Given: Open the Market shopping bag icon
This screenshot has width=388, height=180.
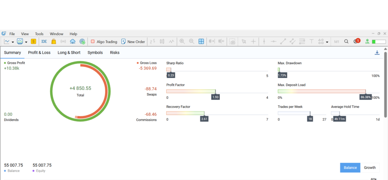Looking at the screenshot, I should click(x=54, y=42).
